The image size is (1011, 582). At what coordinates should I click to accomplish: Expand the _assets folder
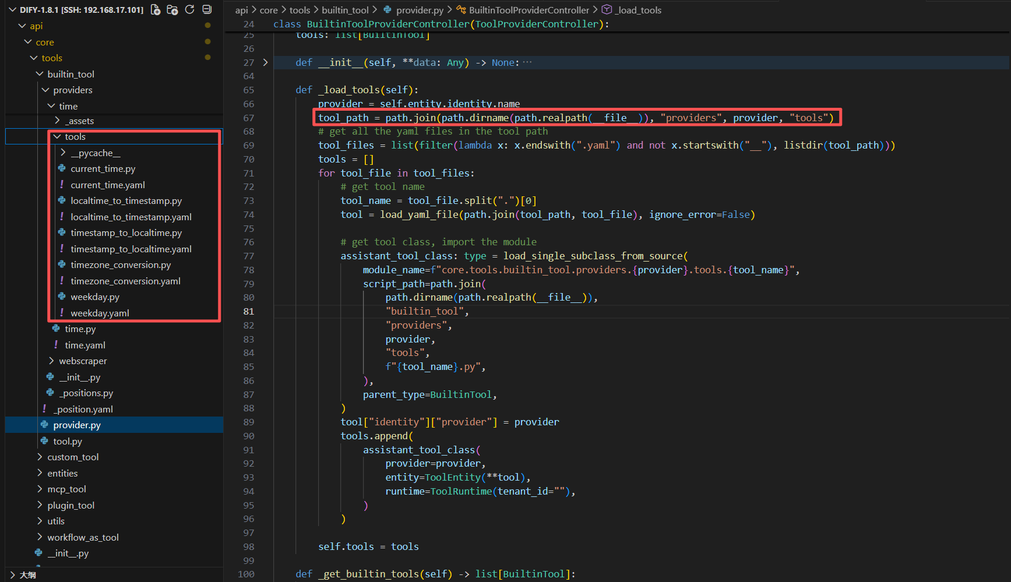[57, 121]
